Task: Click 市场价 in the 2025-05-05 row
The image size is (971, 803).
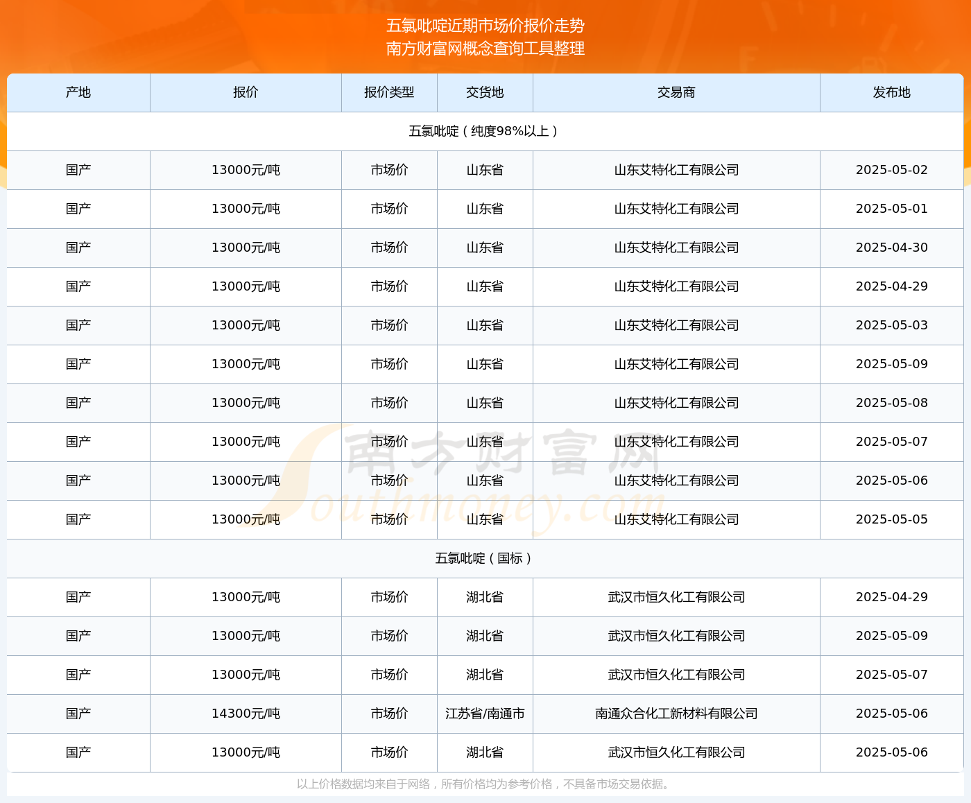Action: pos(389,519)
